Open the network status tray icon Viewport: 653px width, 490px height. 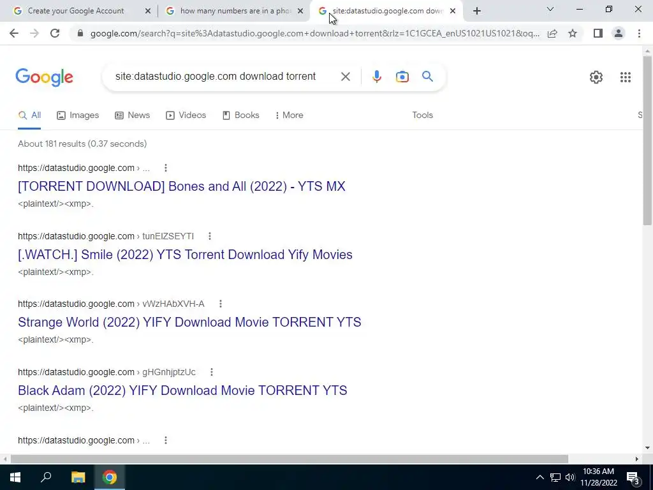pos(555,477)
